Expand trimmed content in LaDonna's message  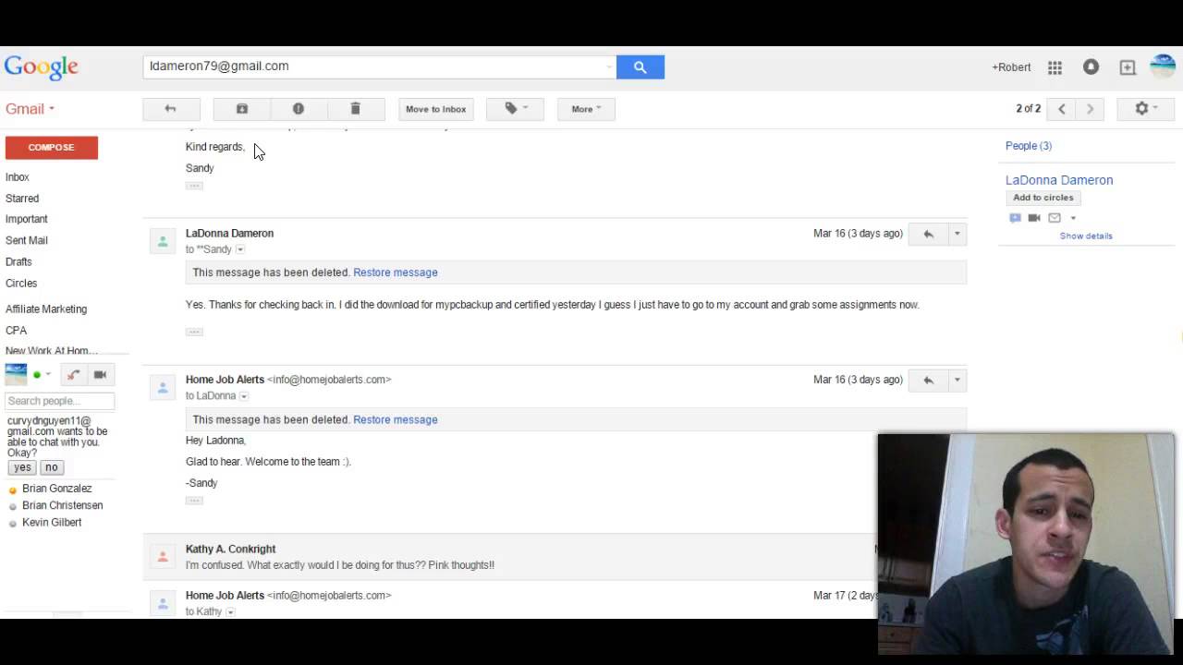(194, 332)
